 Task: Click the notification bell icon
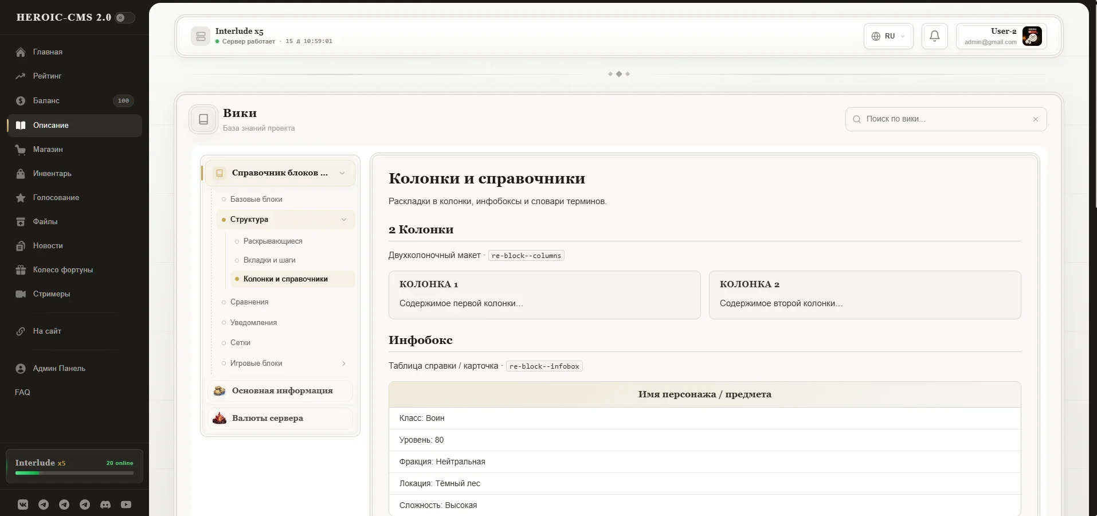point(935,36)
